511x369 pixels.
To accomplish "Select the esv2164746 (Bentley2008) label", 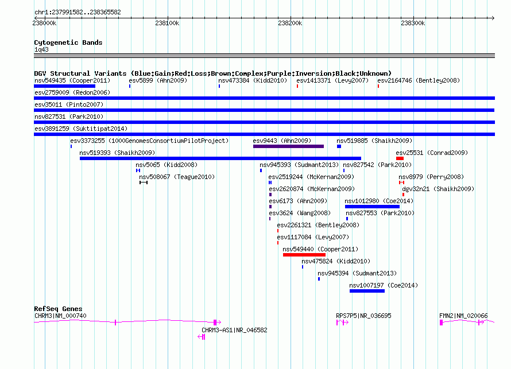I will point(419,80).
